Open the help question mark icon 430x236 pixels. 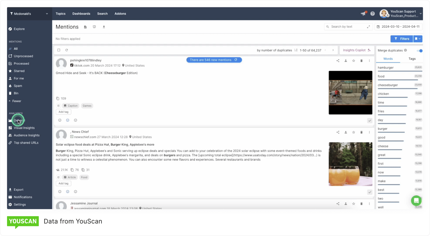tap(373, 13)
